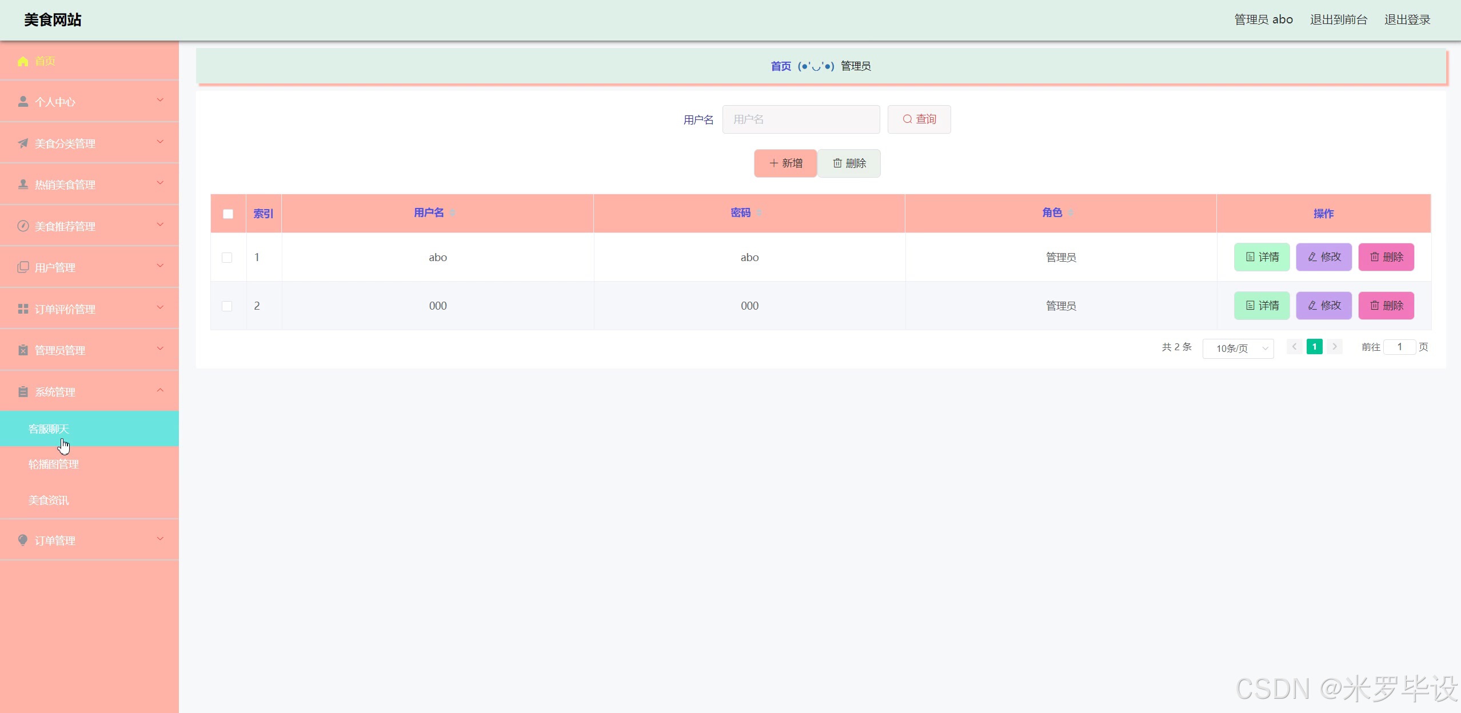
Task: Toggle the select-all checkbox in table header
Action: [228, 214]
